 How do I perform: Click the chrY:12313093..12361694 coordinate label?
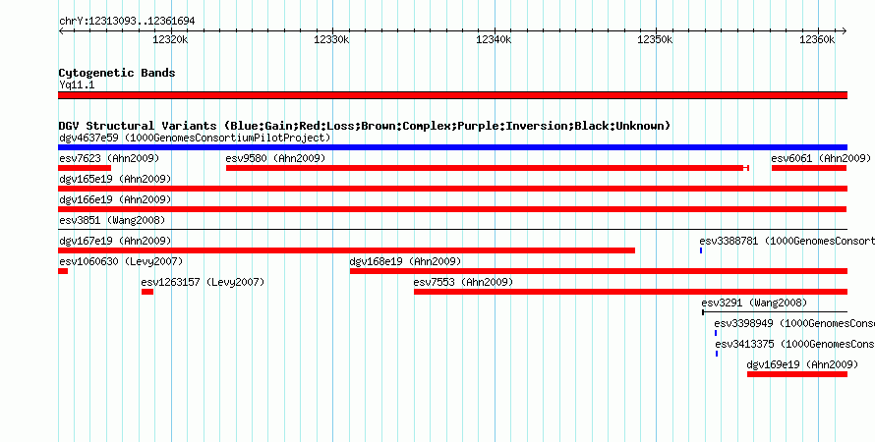click(127, 22)
